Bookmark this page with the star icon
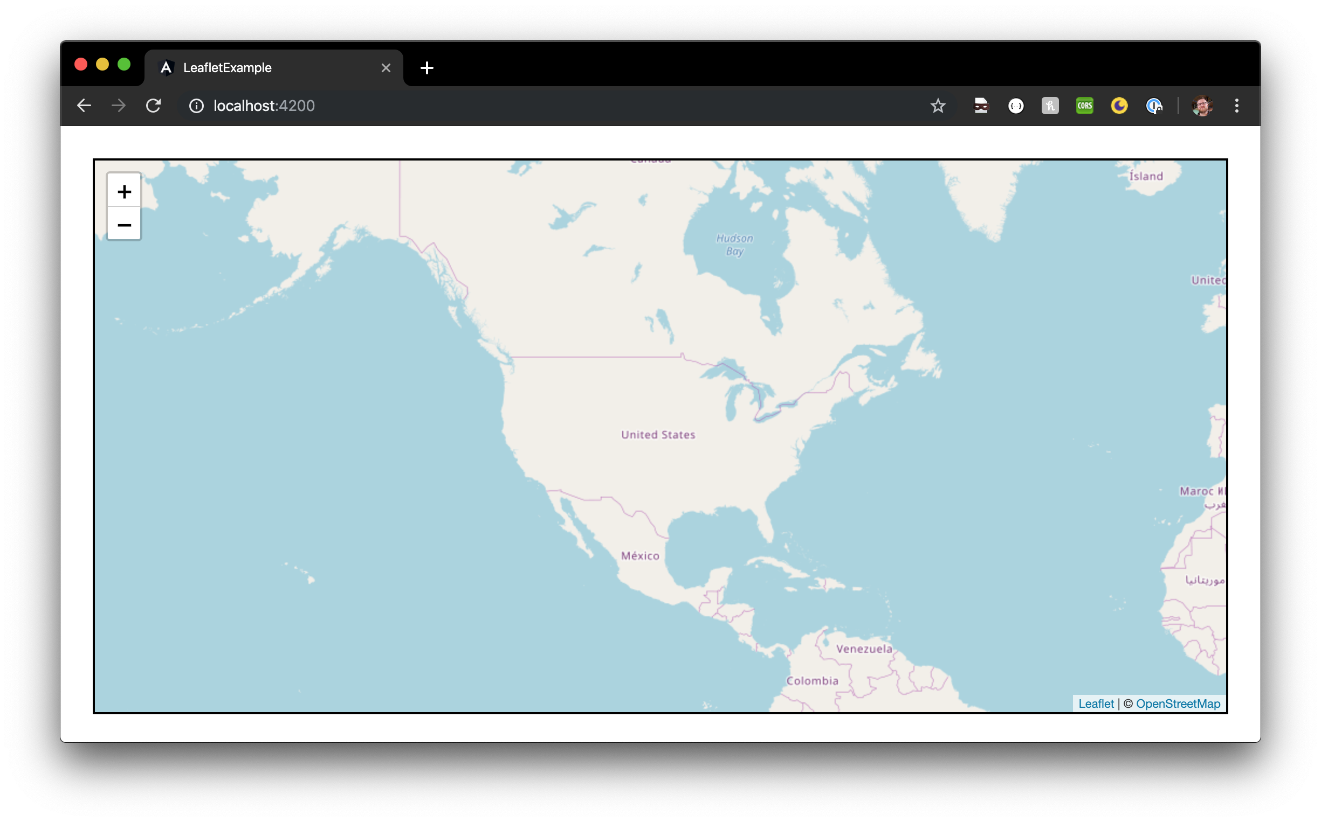Image resolution: width=1321 pixels, height=822 pixels. pos(938,106)
